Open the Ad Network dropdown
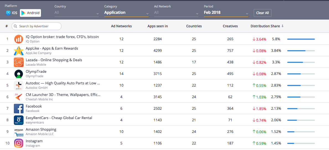The width and height of the screenshot is (329, 150). coord(176,13)
